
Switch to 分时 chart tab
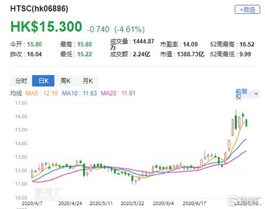21,81
